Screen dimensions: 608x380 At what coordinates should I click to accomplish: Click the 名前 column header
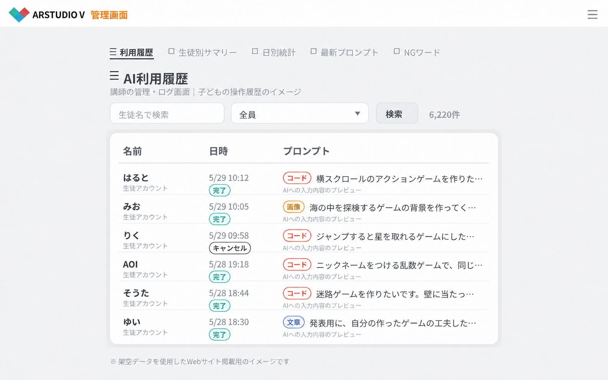(132, 151)
